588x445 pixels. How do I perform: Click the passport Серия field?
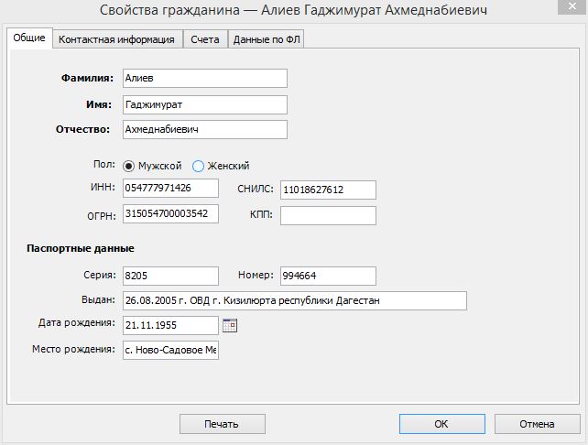pos(170,276)
